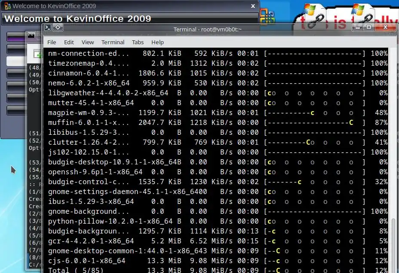Click the 'timezonemap-0.4....' package name
This screenshot has height=273, width=399.
(89, 63)
